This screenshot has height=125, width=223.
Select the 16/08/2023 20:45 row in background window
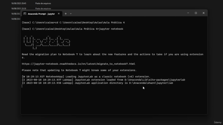tap(31, 3)
